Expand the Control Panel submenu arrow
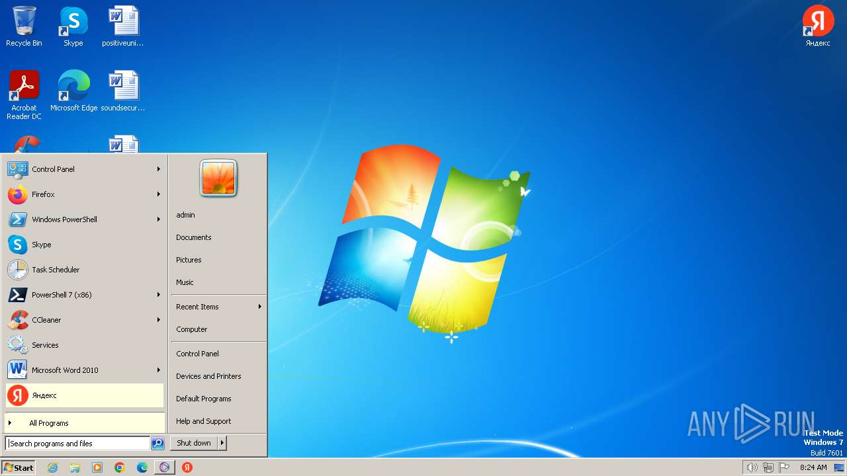847x476 pixels. pyautogui.click(x=159, y=169)
